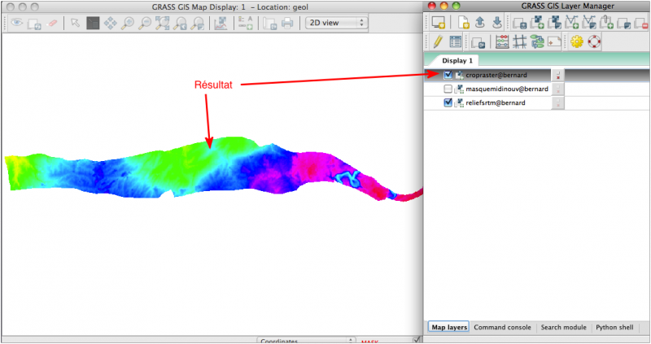Switch to the Command console tab
651x344 pixels.
(503, 327)
